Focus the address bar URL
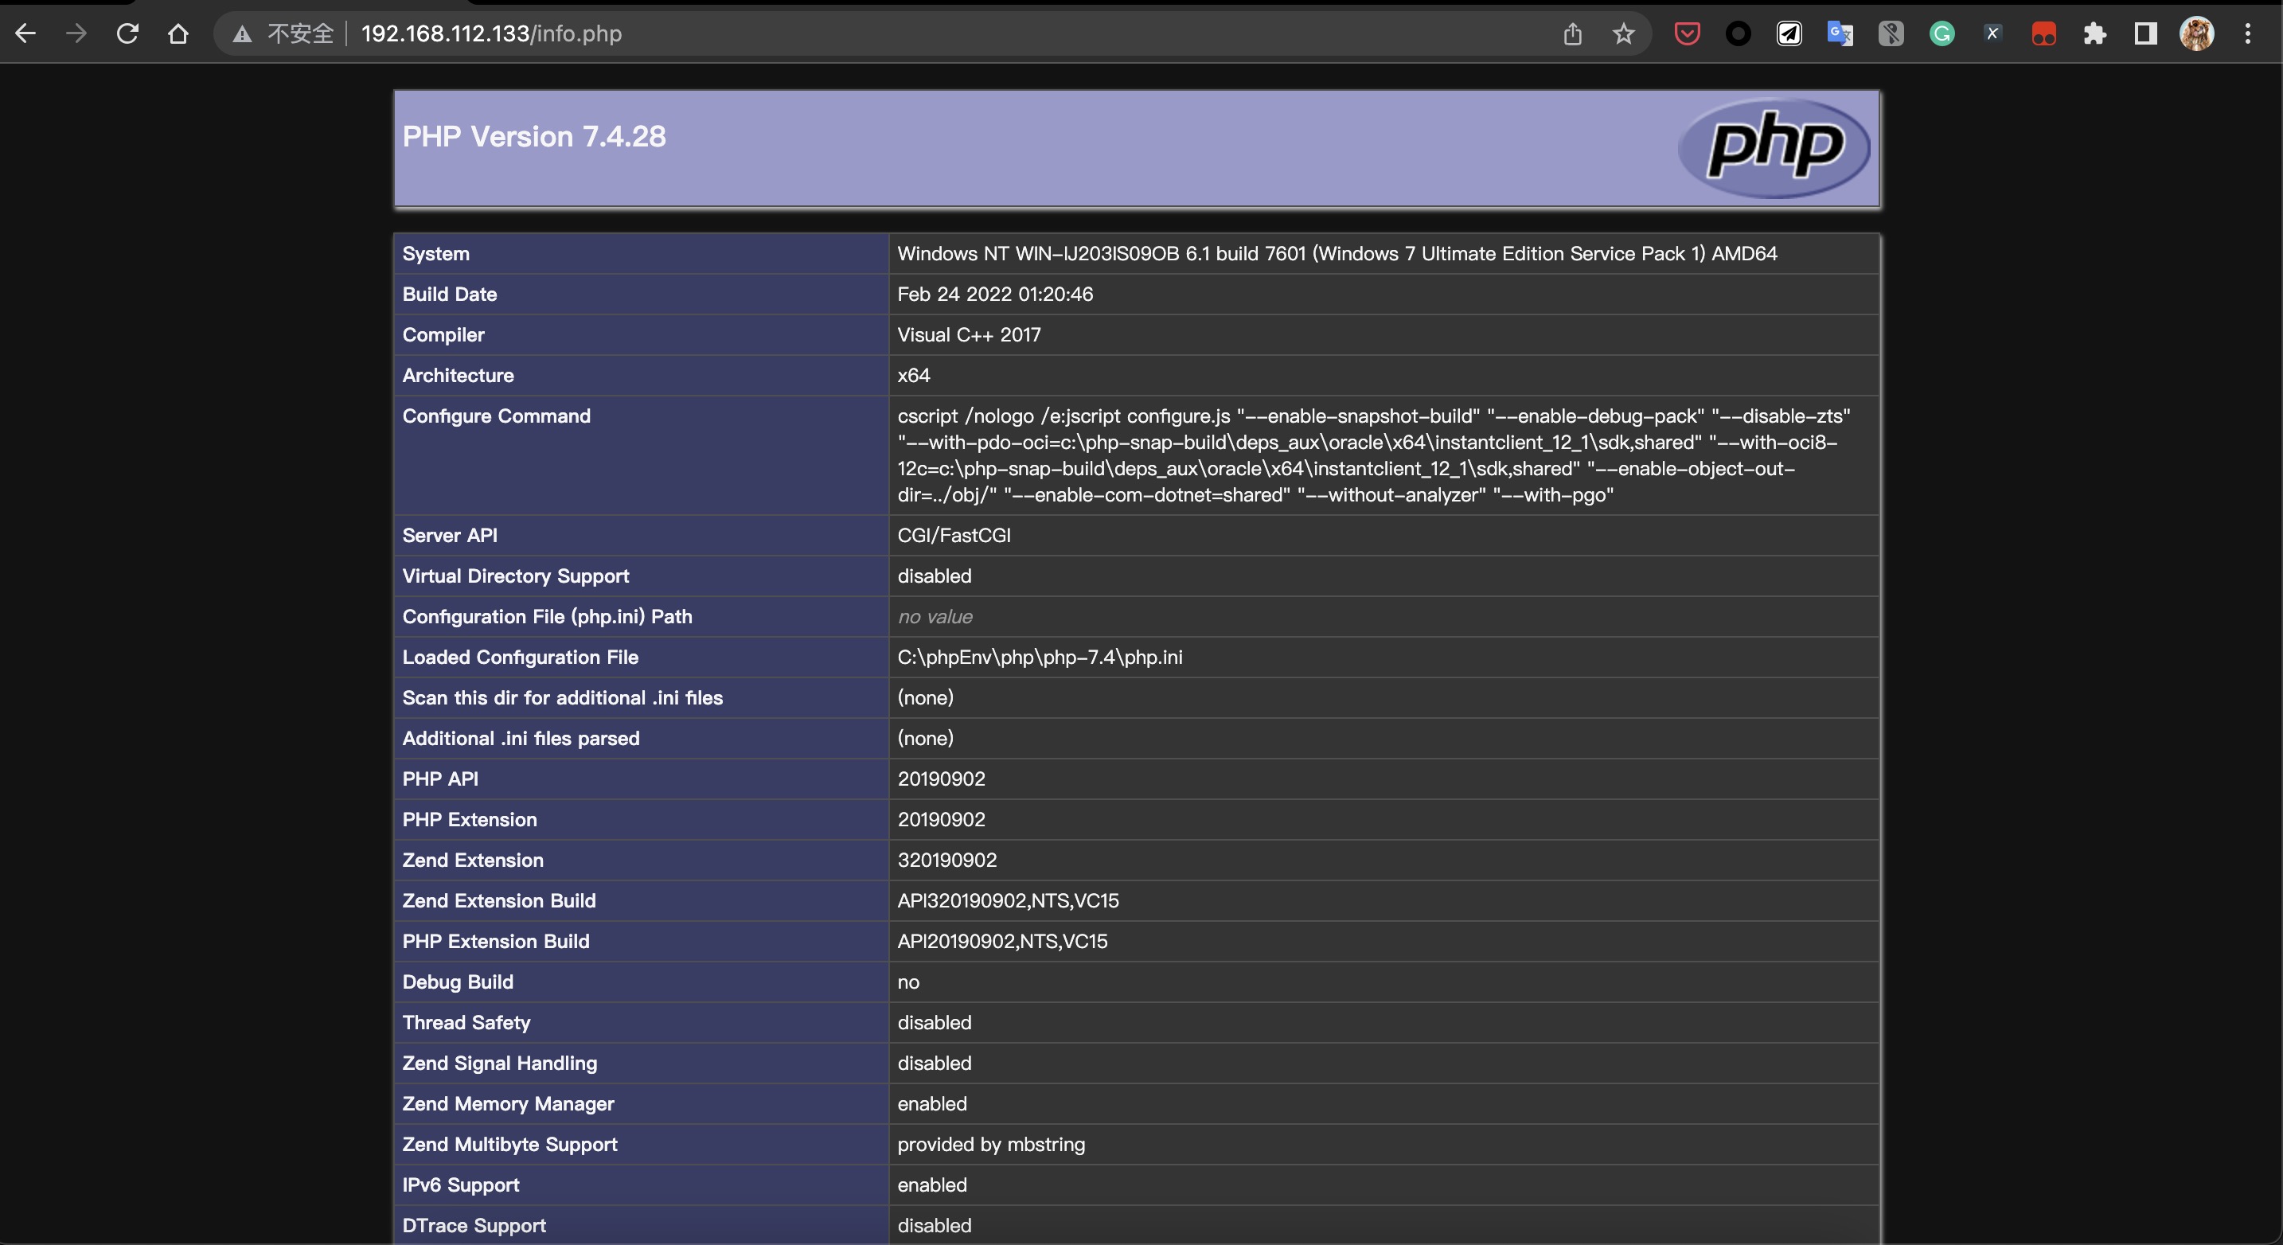2283x1245 pixels. click(491, 33)
